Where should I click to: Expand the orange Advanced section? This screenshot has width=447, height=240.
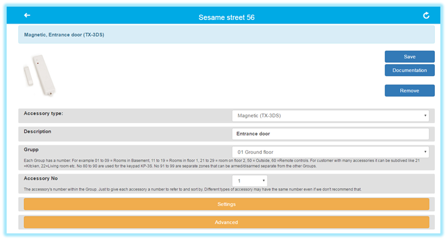click(x=226, y=223)
